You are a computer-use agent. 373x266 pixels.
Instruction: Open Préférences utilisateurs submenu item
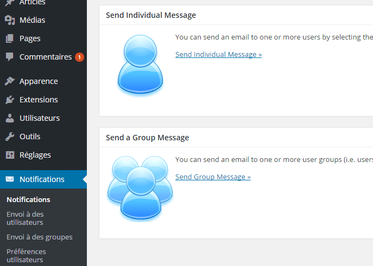point(26,256)
